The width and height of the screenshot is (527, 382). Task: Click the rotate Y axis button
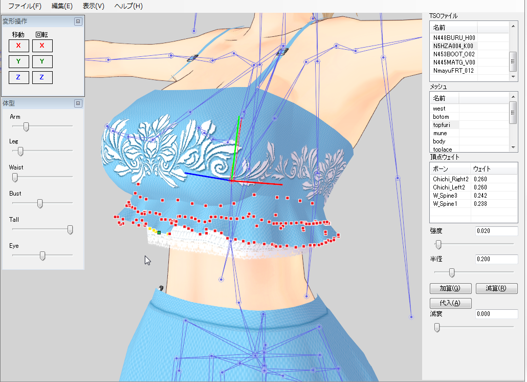point(42,62)
